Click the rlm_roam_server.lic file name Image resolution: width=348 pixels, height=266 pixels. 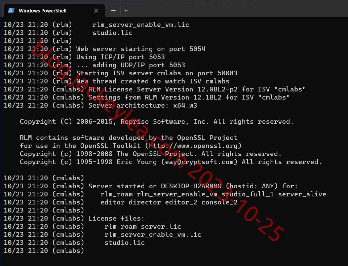[143, 226]
